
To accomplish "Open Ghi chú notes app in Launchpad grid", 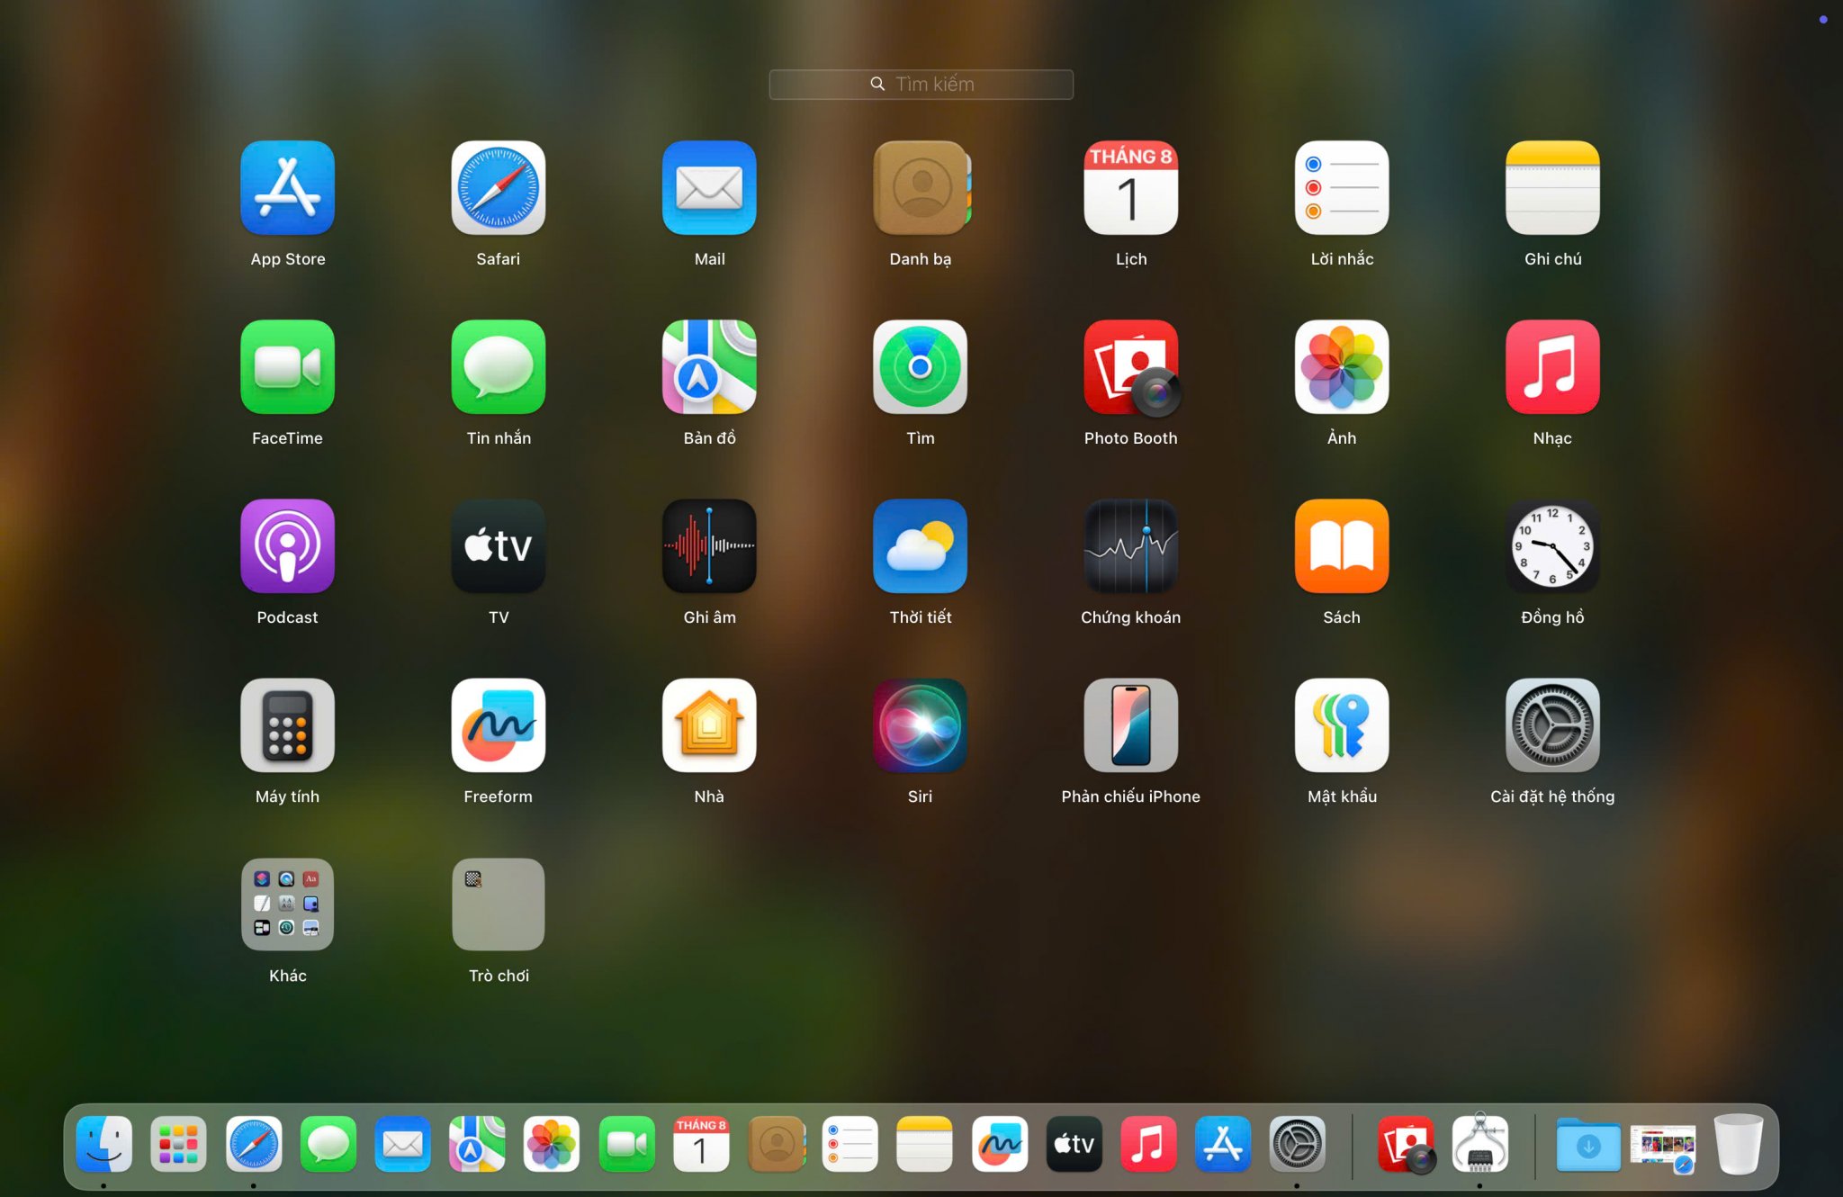I will click(1552, 188).
